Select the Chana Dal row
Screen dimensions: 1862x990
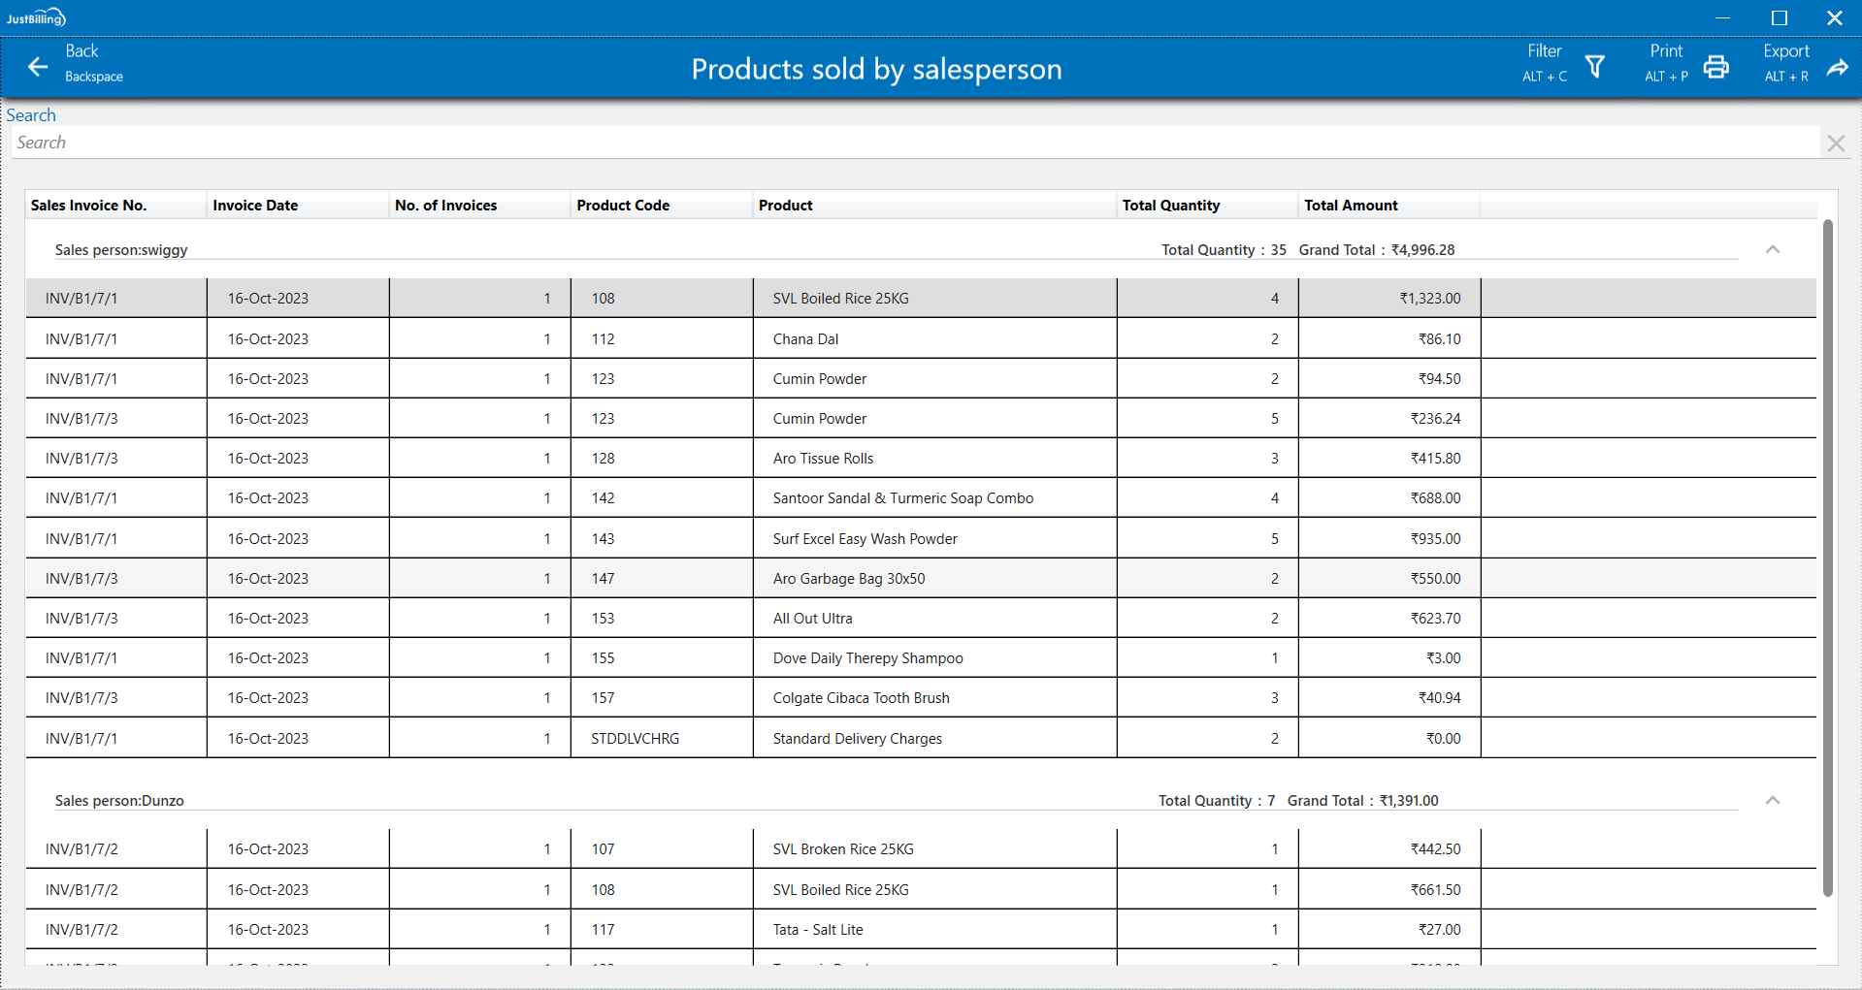(x=805, y=339)
